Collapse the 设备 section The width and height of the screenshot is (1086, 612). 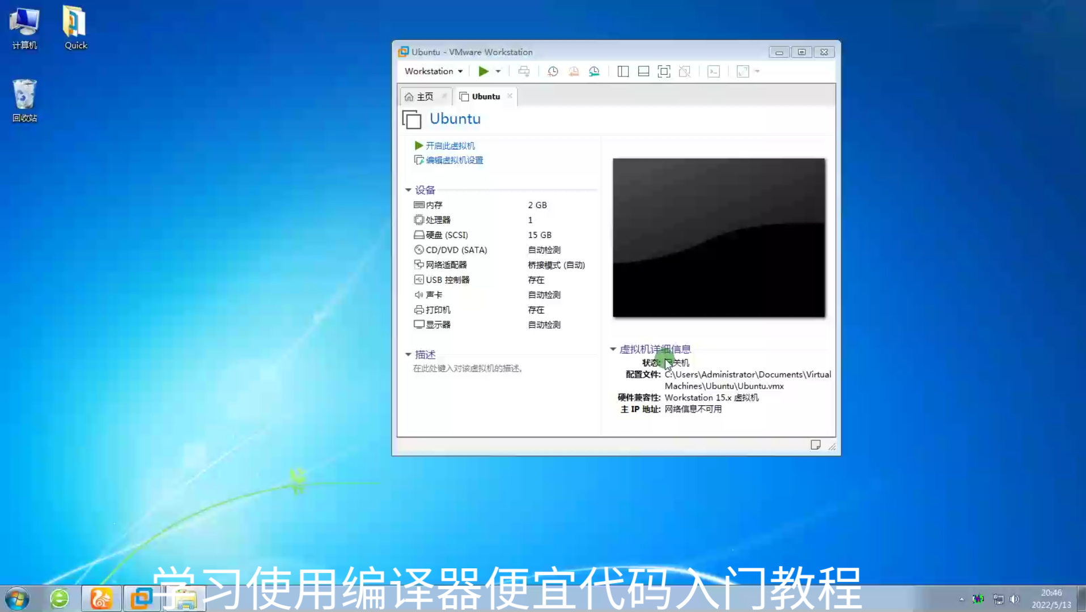point(408,190)
